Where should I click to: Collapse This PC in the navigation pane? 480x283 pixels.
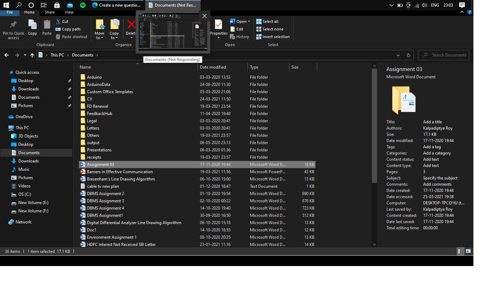click(8, 127)
